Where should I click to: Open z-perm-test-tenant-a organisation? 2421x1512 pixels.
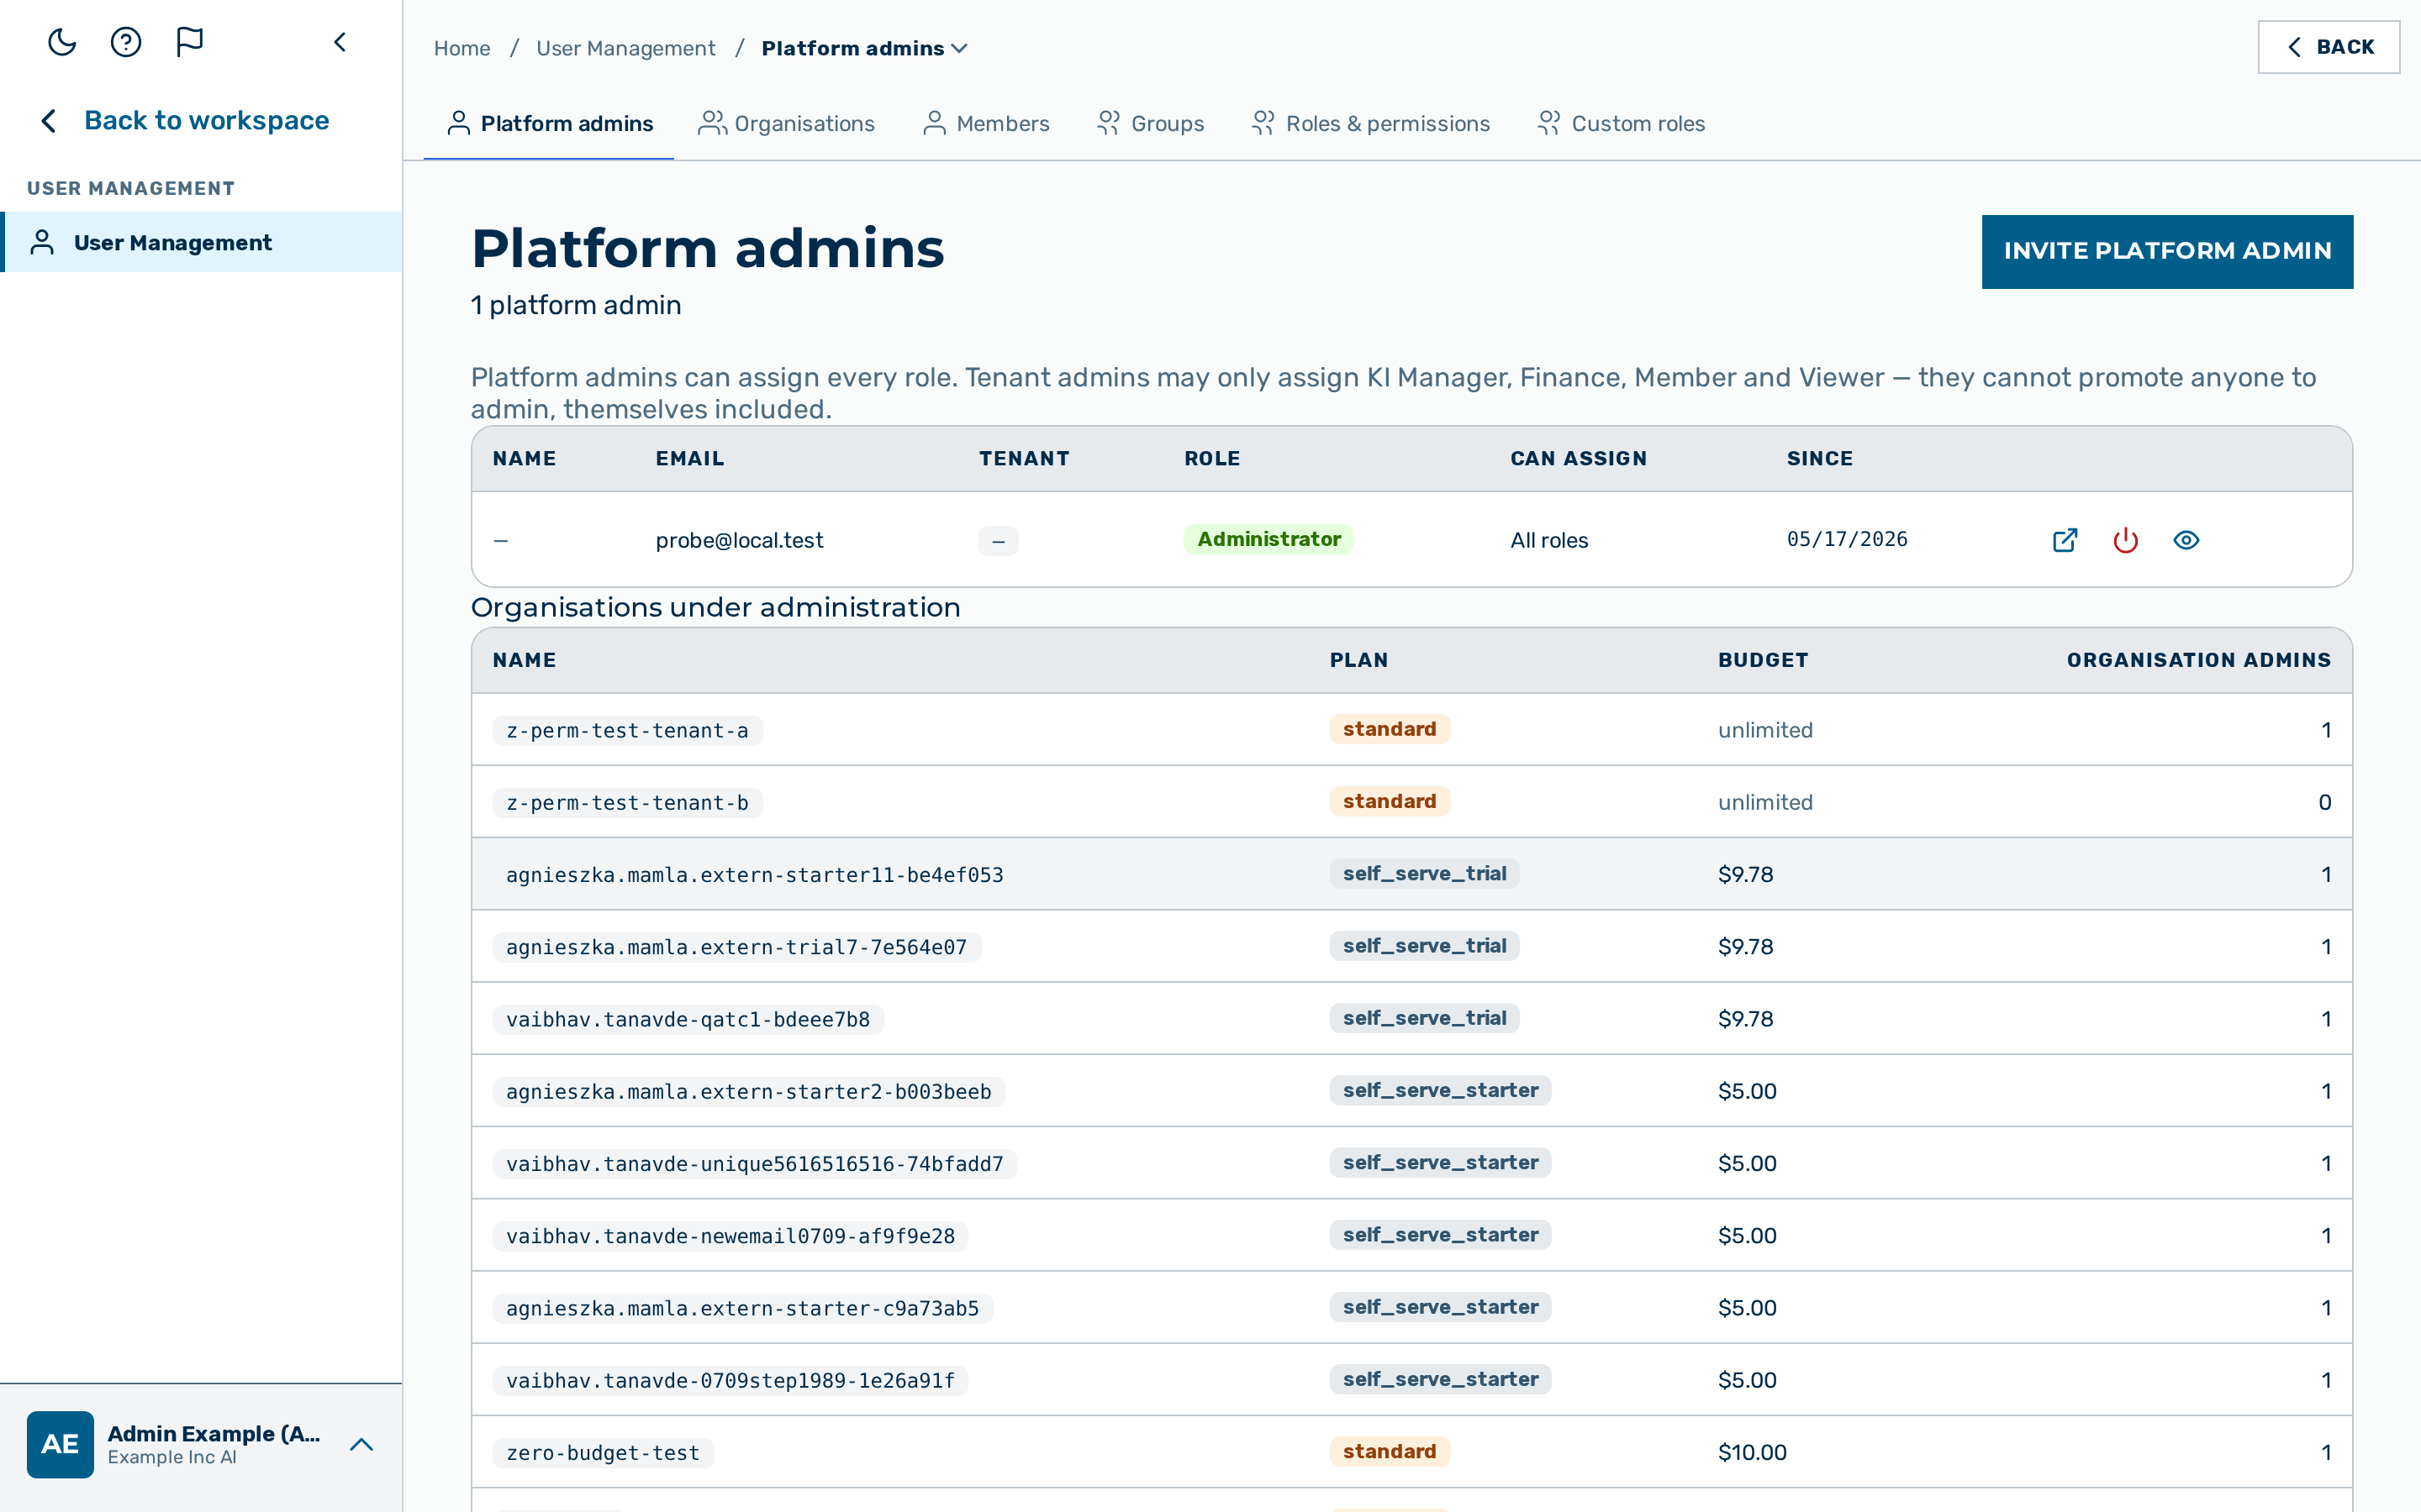pyautogui.click(x=627, y=730)
